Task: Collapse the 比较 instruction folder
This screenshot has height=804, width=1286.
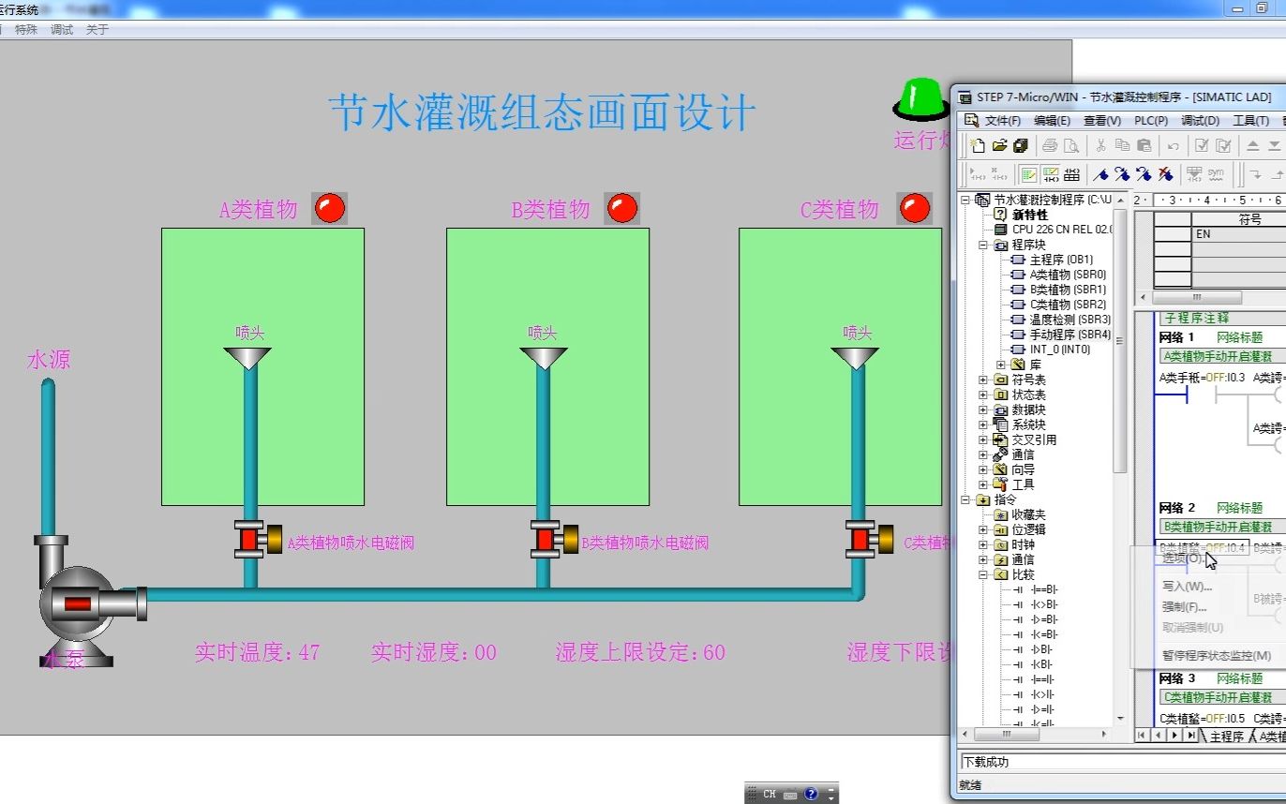Action: pos(983,574)
